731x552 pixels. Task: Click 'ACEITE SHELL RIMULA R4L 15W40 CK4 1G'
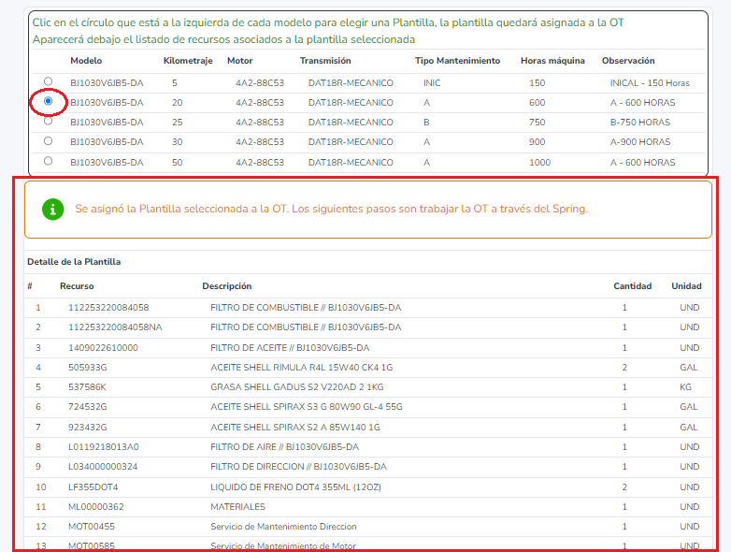(302, 368)
